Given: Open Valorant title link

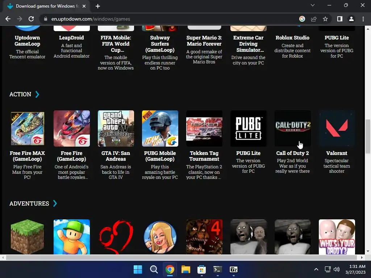Looking at the screenshot, I should 337,153.
